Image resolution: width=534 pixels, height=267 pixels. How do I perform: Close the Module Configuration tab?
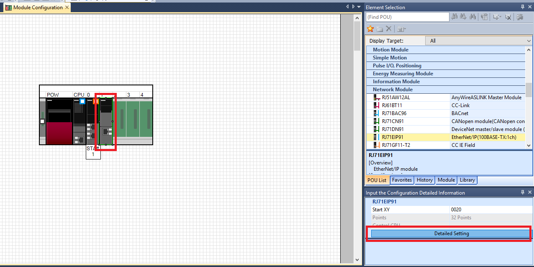pyautogui.click(x=67, y=8)
